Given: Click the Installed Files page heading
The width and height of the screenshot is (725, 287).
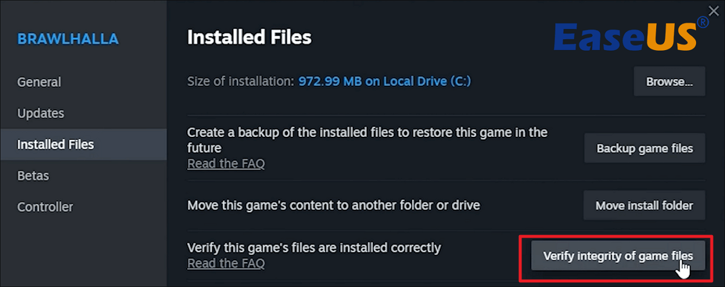Looking at the screenshot, I should pos(249,38).
